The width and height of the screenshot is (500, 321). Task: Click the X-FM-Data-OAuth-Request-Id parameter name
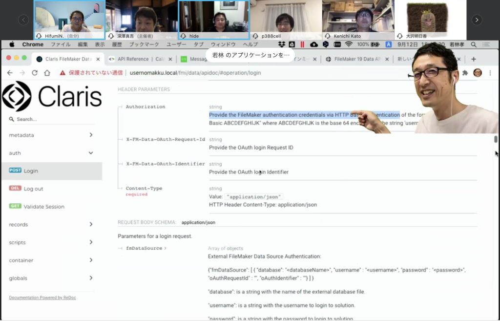point(166,139)
